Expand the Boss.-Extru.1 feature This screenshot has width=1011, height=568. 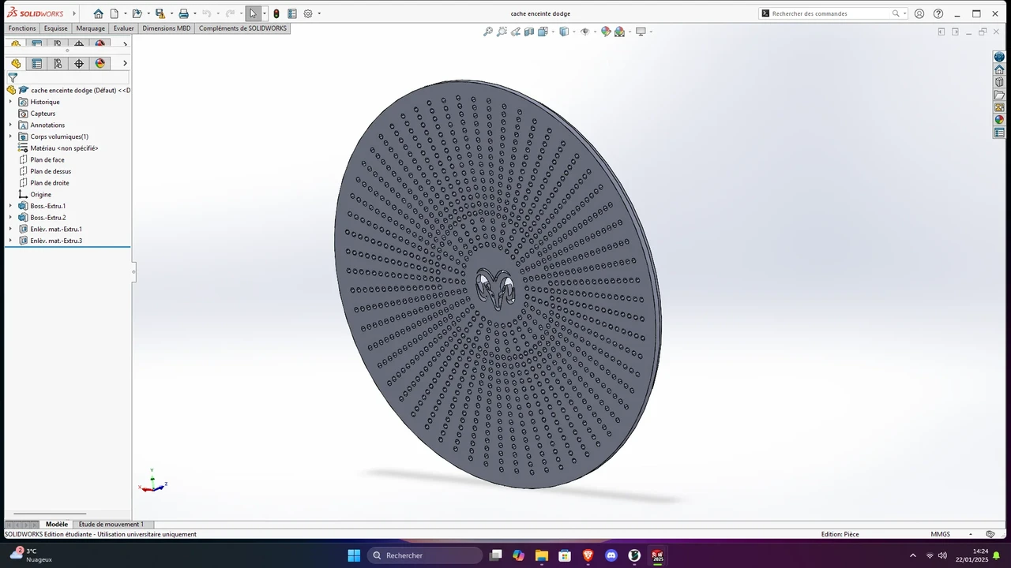(x=10, y=206)
